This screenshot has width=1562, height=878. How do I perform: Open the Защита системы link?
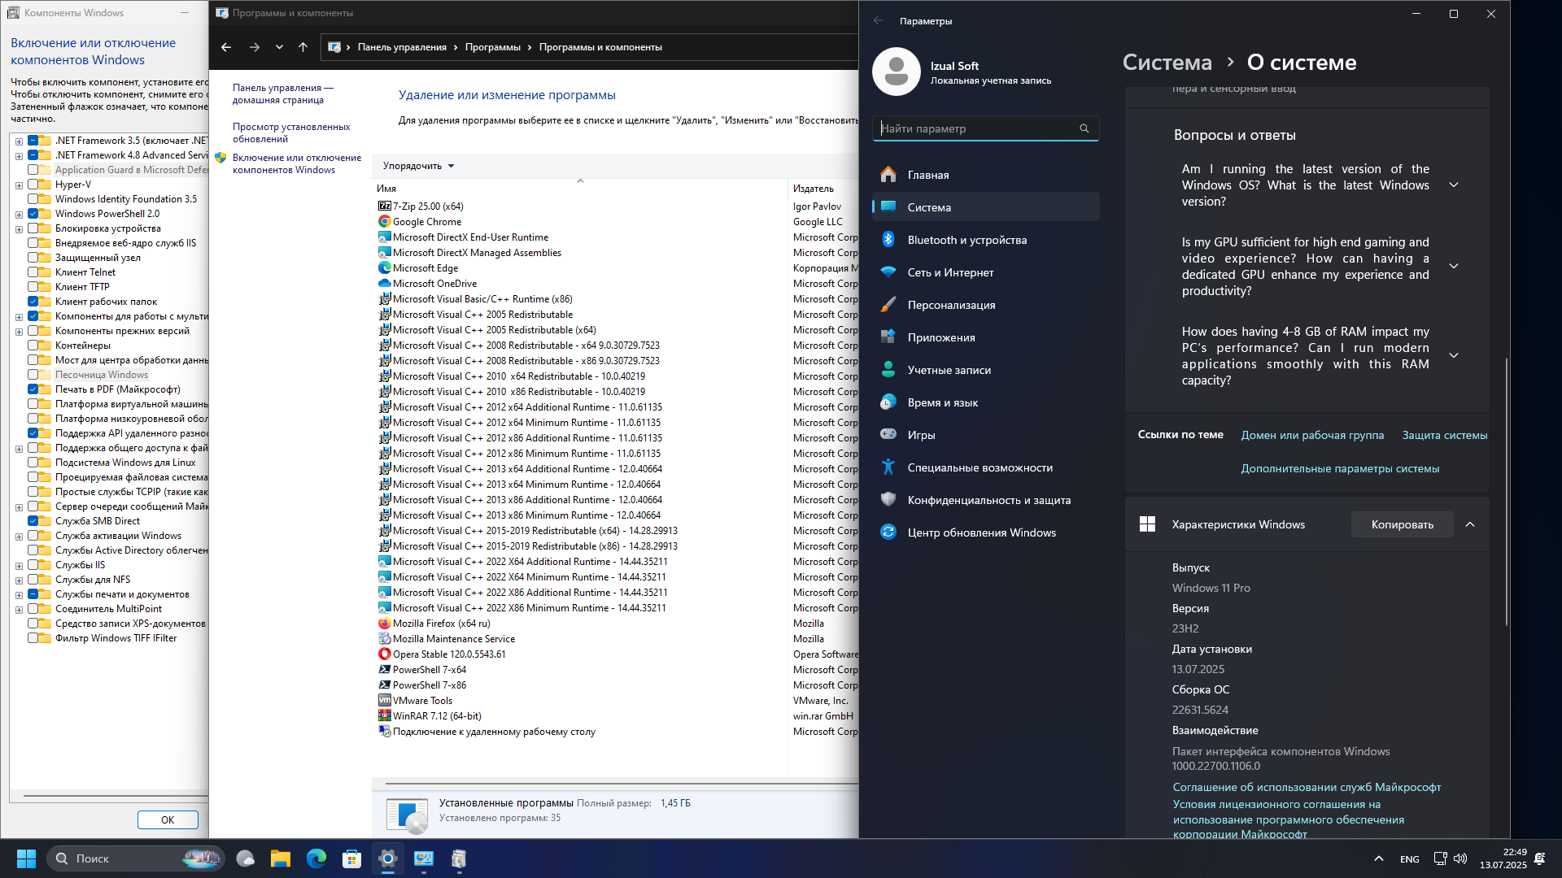coord(1445,435)
